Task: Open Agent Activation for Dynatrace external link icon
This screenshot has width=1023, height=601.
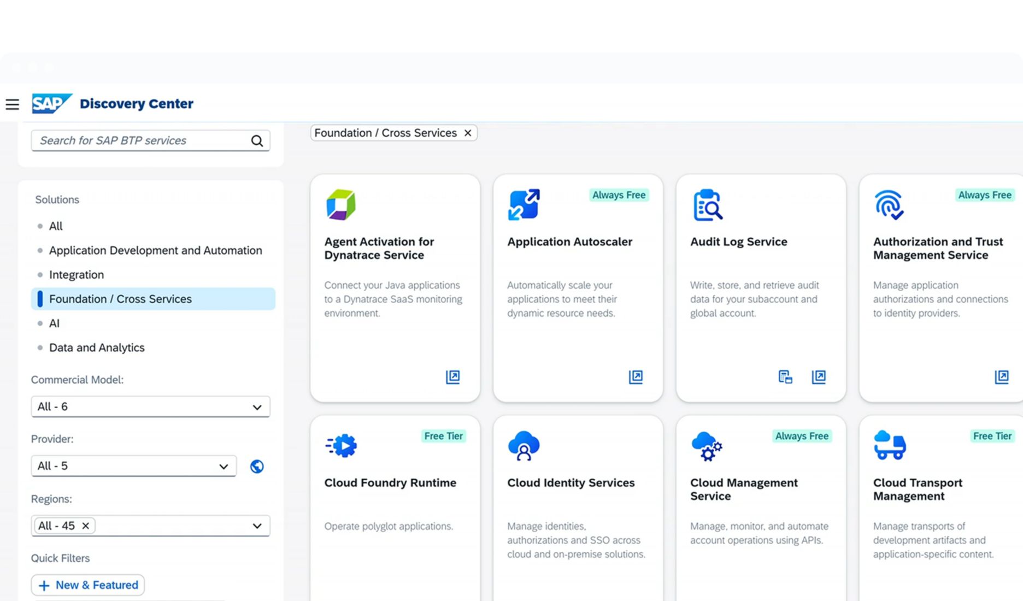Action: [452, 377]
